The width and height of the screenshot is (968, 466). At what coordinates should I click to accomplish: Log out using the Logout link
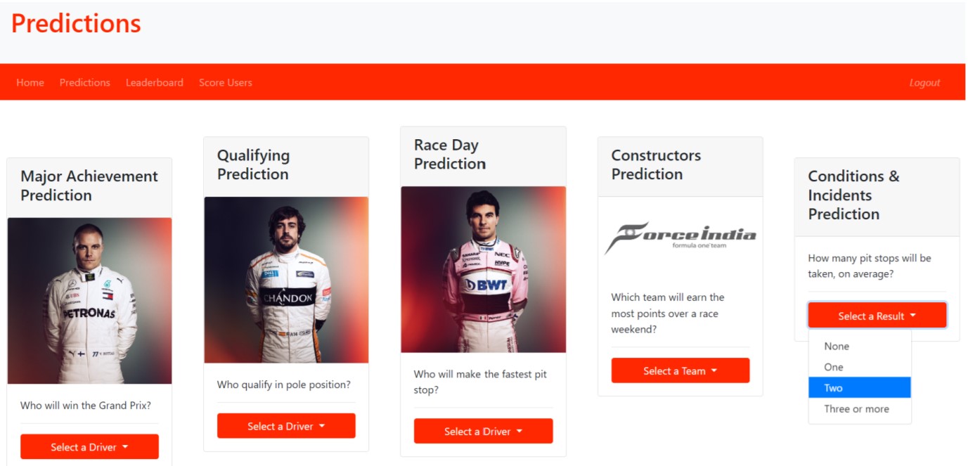[924, 82]
